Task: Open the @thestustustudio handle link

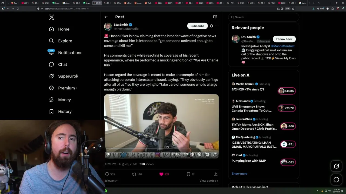Action: (126, 29)
